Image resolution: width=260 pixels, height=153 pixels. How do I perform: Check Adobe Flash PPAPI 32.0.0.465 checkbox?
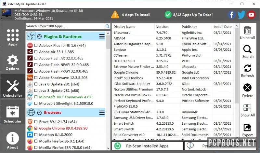(x=36, y=71)
